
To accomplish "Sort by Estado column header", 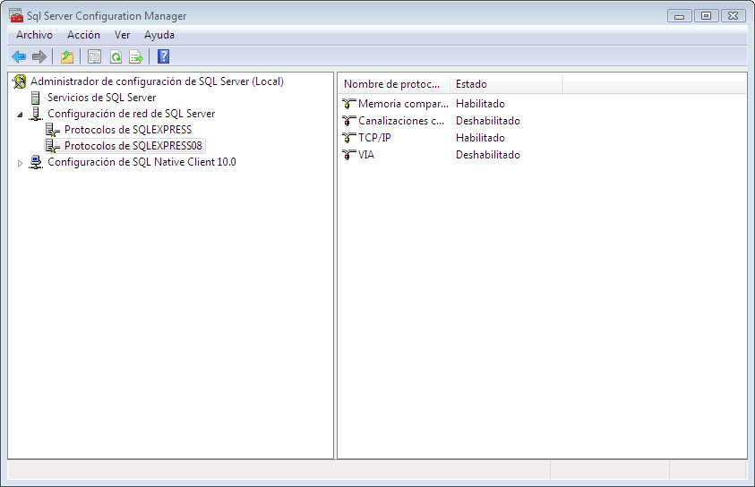I will [506, 84].
